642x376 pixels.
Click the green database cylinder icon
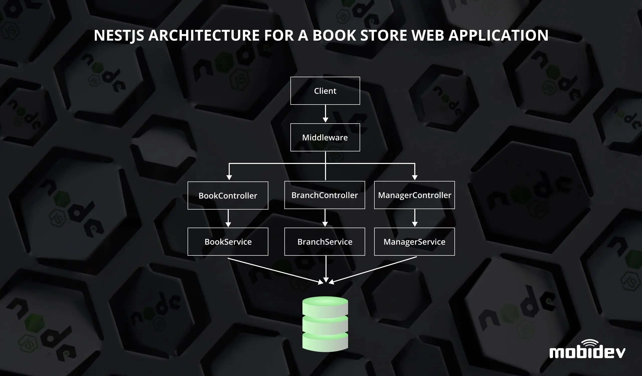pos(325,324)
